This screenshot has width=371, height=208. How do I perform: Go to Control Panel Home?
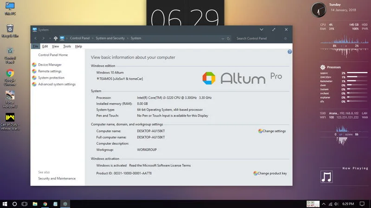(53, 55)
